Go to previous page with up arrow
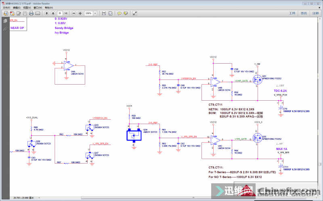The height and width of the screenshot is (201, 323). (x=46, y=13)
